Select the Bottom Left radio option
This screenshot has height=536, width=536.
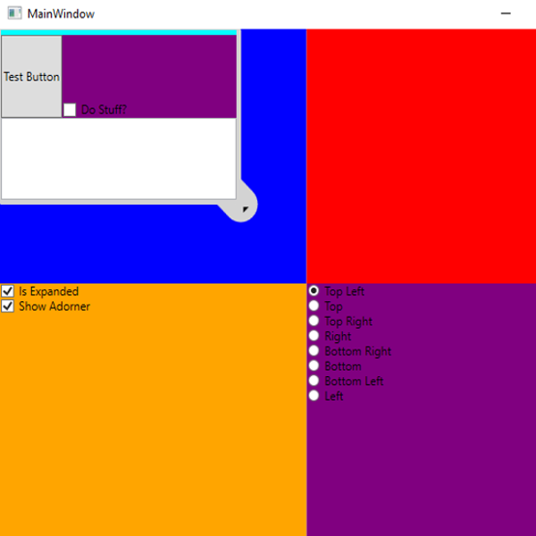[314, 381]
